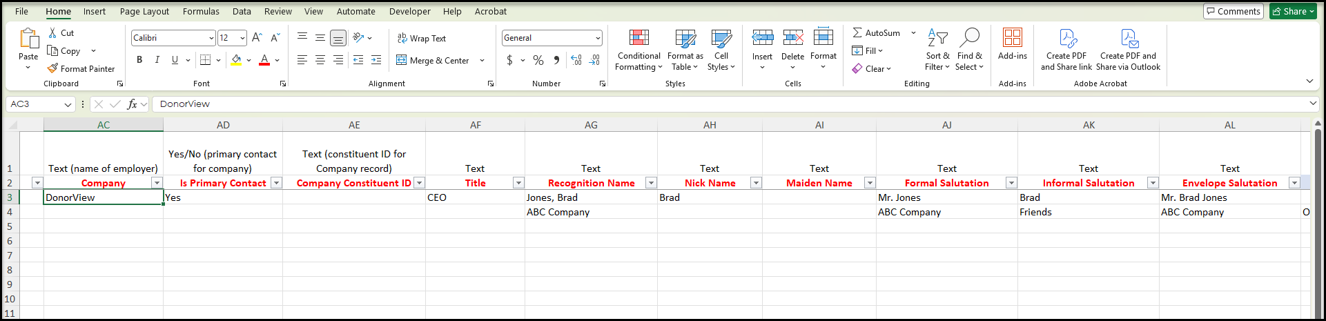Apply borders with the Borders icon

point(205,60)
